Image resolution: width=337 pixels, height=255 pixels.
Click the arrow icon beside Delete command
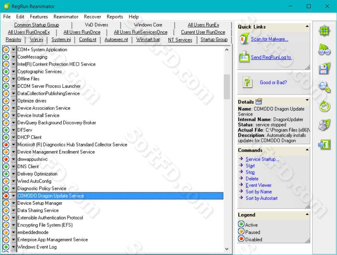[241, 178]
